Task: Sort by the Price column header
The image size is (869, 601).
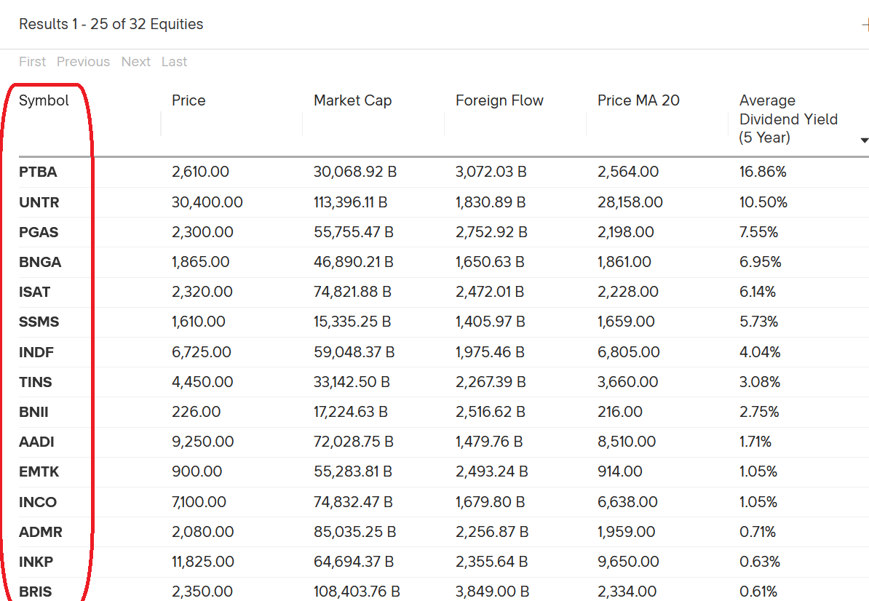Action: [189, 100]
